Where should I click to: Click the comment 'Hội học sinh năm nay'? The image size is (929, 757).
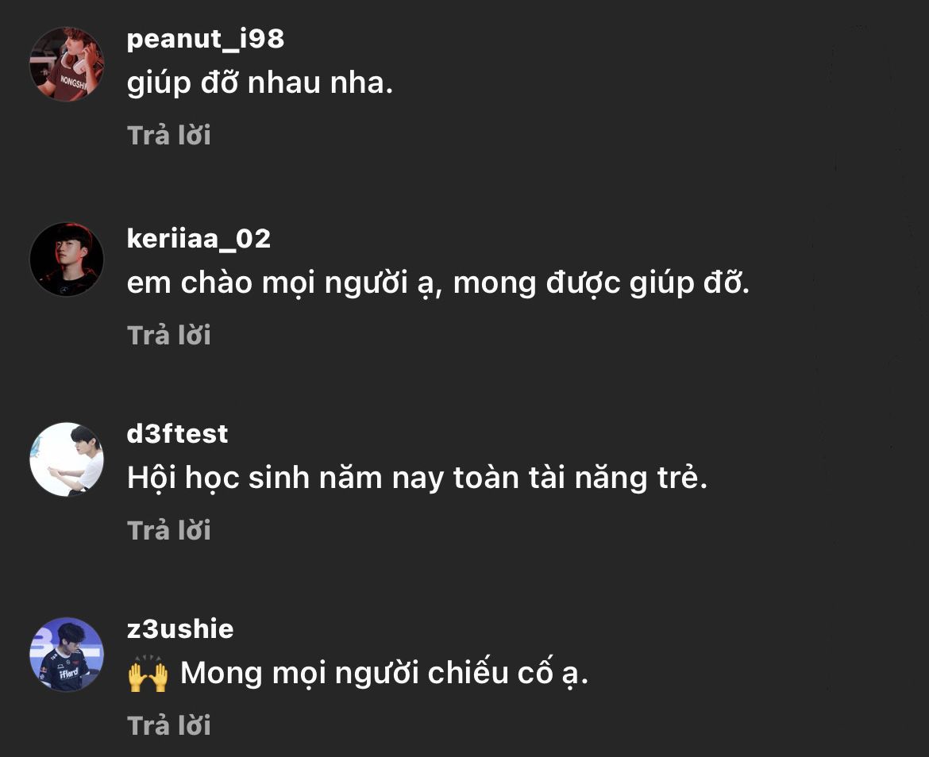tap(417, 478)
